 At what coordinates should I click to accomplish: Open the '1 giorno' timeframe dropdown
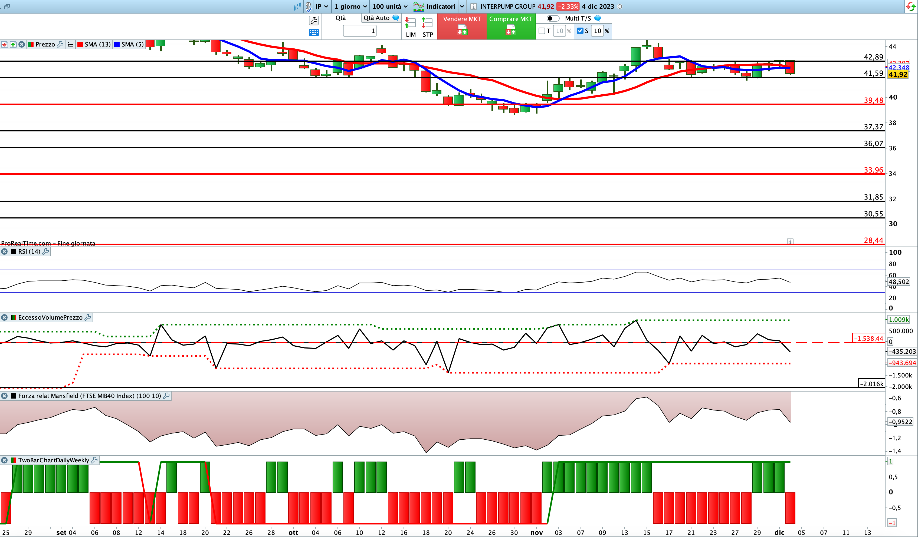coord(350,6)
